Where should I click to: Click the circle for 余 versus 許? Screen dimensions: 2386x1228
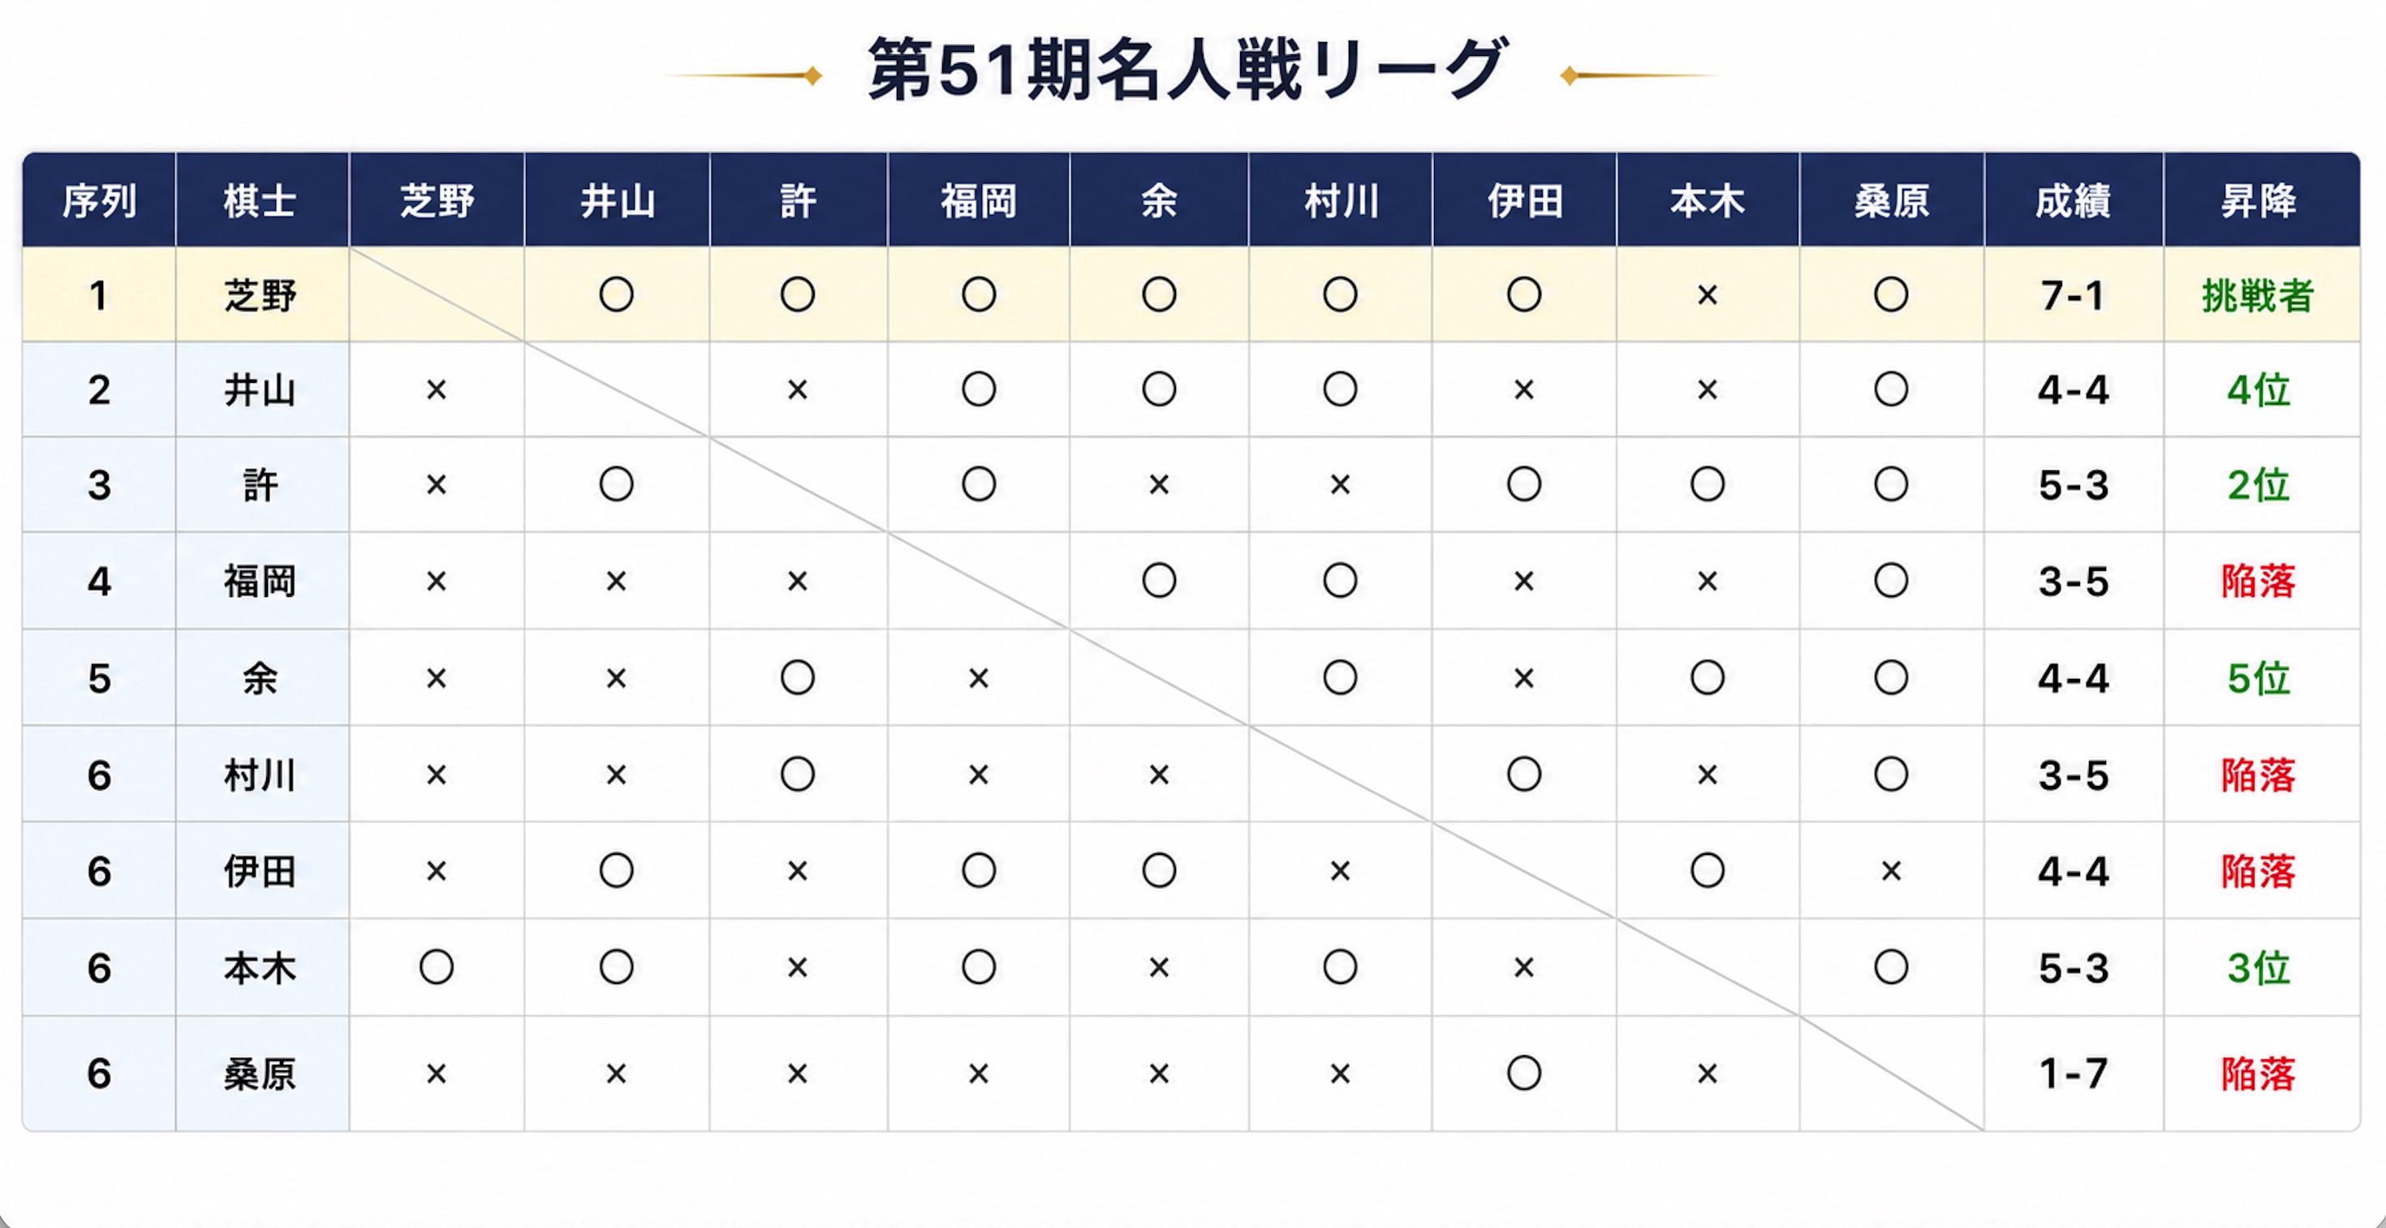pos(798,678)
